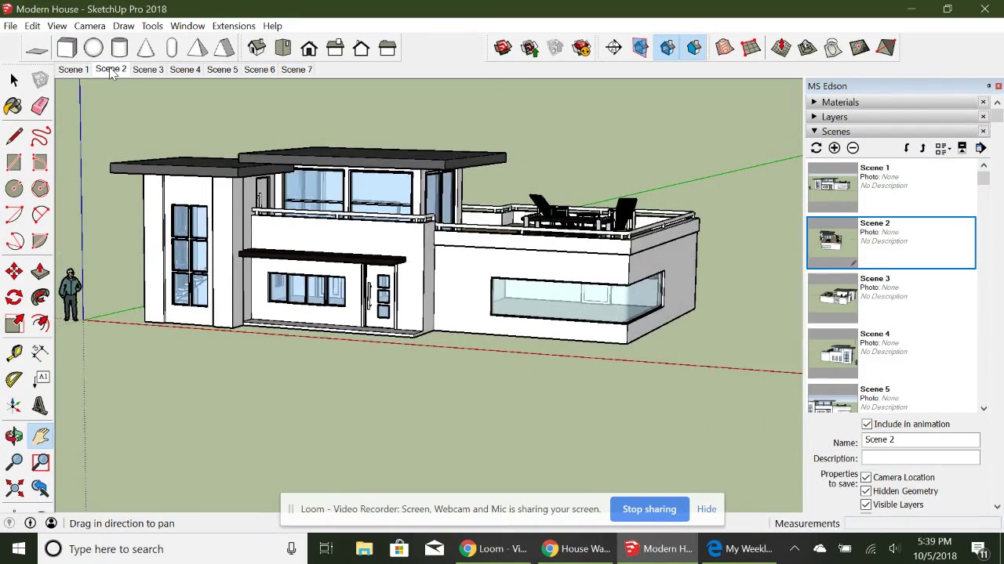The width and height of the screenshot is (1004, 564).
Task: Select the Scene 3 thumbnail
Action: 833,298
